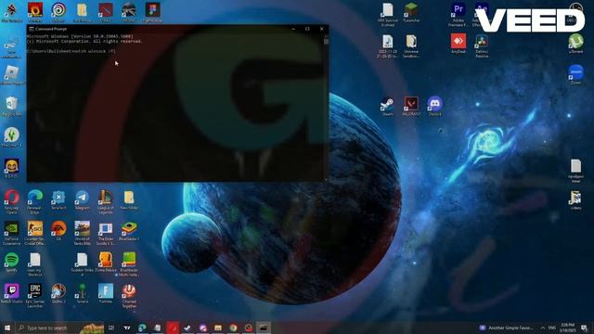Open uTorrent desktop shortcut
Viewport: 594px width, 334px height.
click(575, 44)
